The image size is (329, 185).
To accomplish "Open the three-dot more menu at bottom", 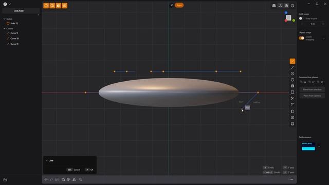I will [291, 179].
